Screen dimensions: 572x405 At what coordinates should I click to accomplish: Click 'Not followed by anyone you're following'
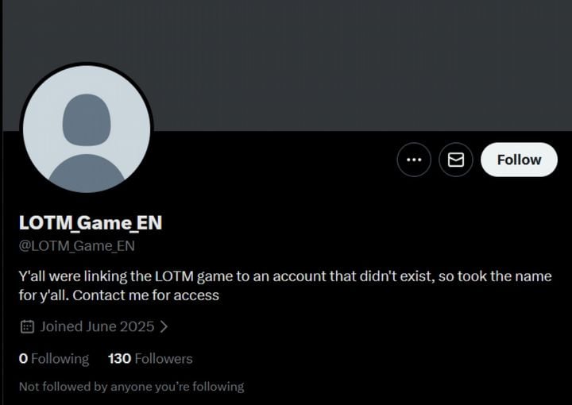pyautogui.click(x=131, y=387)
